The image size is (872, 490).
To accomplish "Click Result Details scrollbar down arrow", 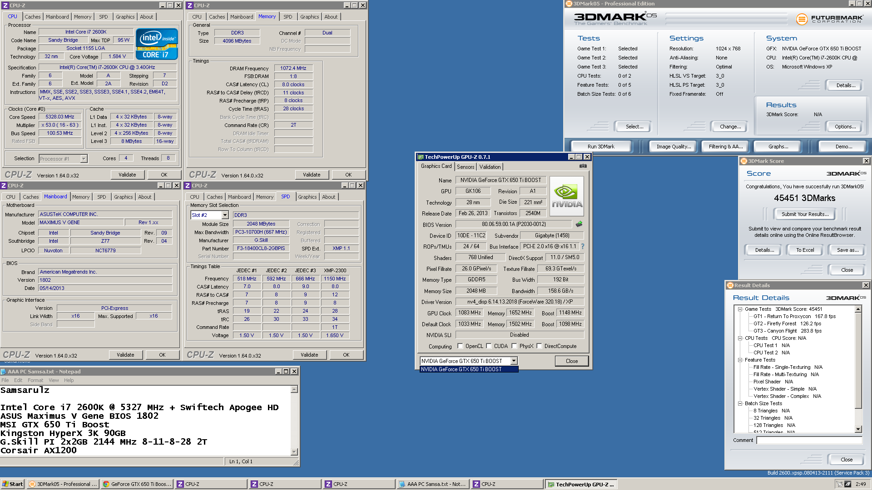I will (858, 429).
